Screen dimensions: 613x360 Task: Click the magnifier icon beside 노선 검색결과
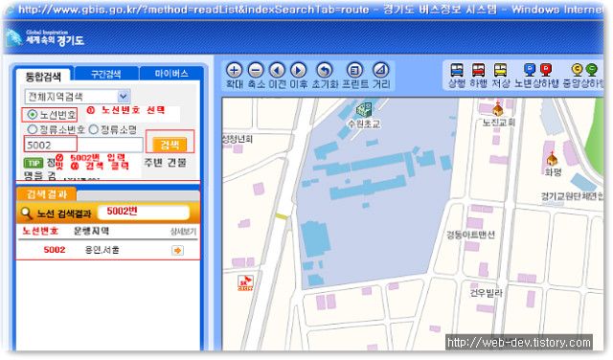pyautogui.click(x=26, y=213)
